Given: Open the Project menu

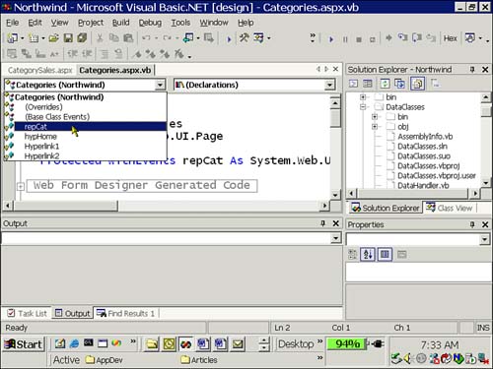Looking at the screenshot, I should click(91, 23).
